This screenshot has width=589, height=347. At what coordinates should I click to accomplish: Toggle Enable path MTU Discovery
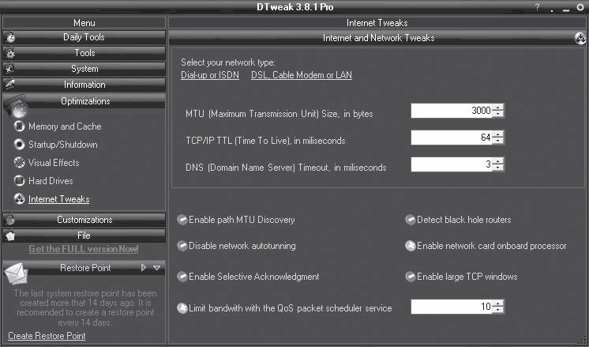point(182,220)
